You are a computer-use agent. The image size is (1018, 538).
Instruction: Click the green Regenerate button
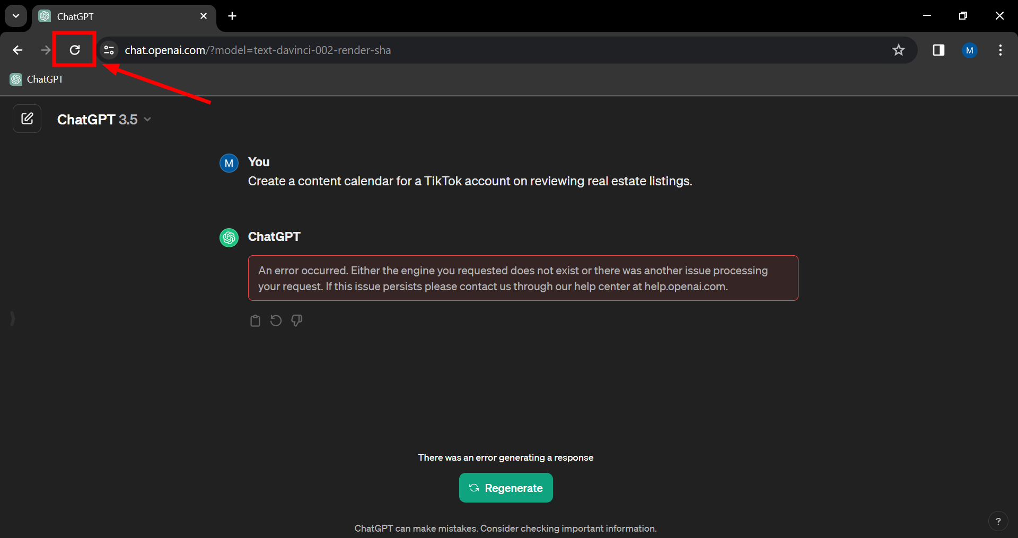coord(506,488)
